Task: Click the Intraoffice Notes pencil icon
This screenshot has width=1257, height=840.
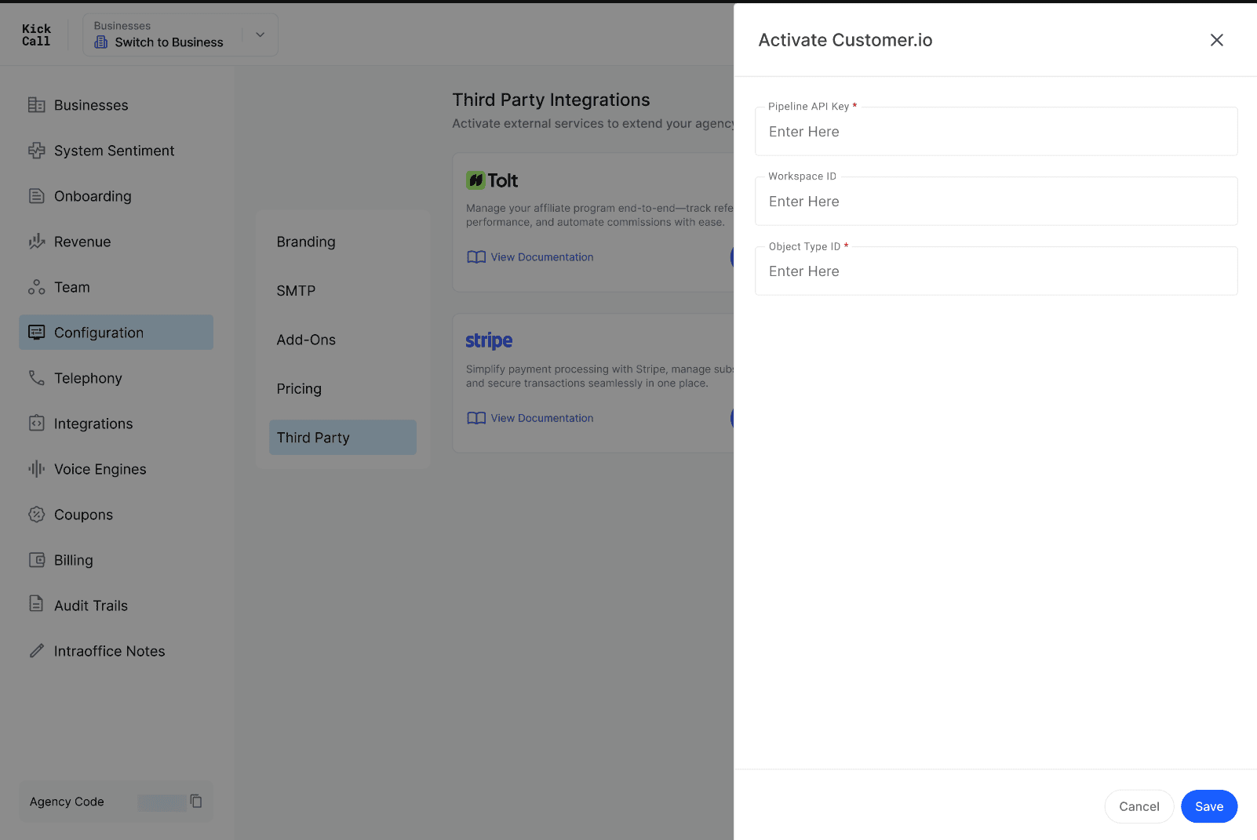Action: point(36,651)
